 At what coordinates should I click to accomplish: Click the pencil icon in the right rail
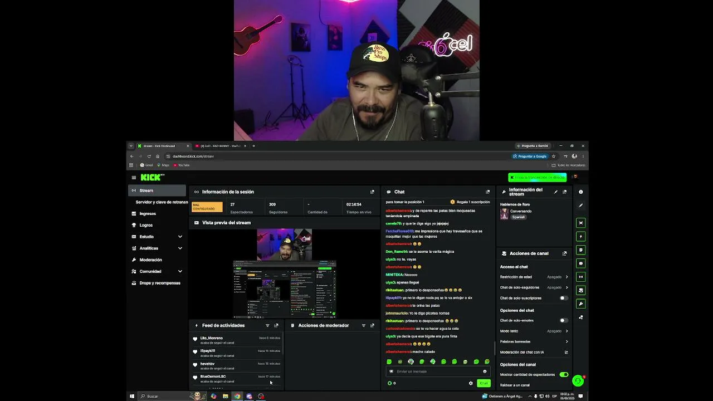[580, 206]
